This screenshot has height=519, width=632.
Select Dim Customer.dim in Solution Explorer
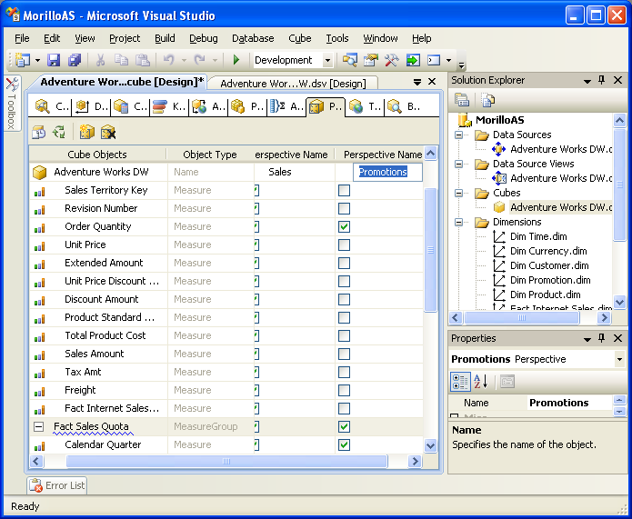point(549,265)
